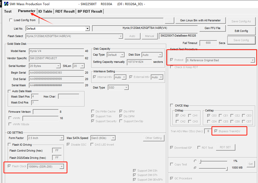Click the Auto flash select button
Image resolution: width=258 pixels, height=183 pixels.
[x=132, y=36]
